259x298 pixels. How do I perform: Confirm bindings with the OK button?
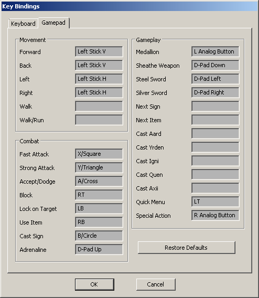94,284
